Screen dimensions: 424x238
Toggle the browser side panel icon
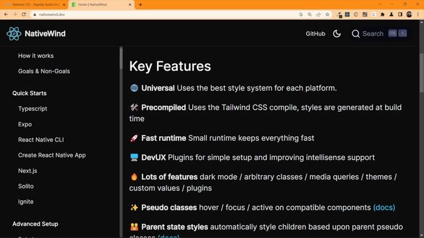coord(400,15)
